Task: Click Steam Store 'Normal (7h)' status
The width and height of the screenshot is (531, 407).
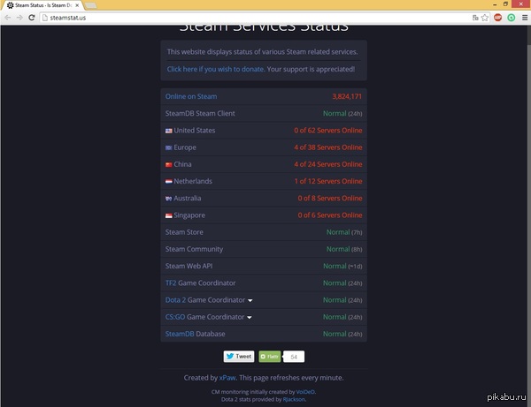Action: 344,232
